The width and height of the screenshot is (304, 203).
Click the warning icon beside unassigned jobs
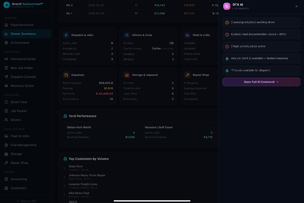pos(227,23)
